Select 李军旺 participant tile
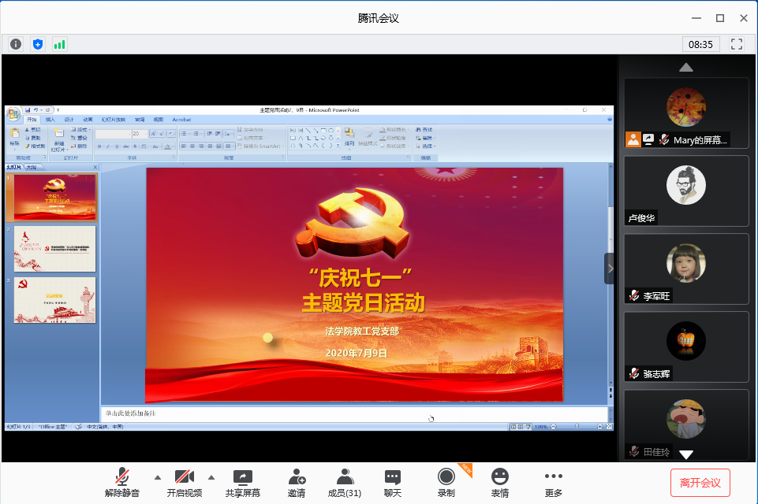 [x=686, y=269]
